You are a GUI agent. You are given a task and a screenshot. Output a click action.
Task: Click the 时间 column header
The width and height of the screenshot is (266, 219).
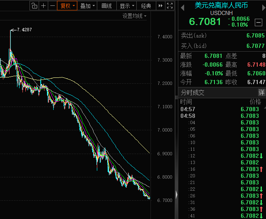tap(186, 102)
